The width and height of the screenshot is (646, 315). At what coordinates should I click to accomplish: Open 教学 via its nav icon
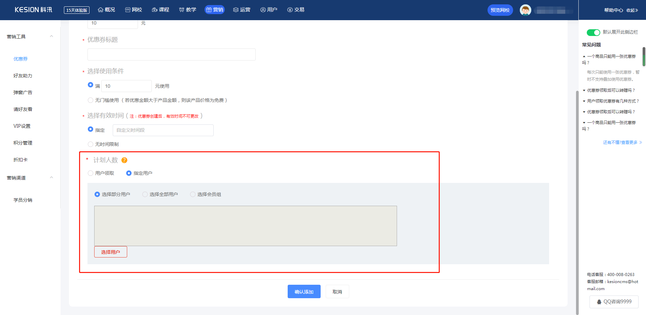click(x=182, y=10)
